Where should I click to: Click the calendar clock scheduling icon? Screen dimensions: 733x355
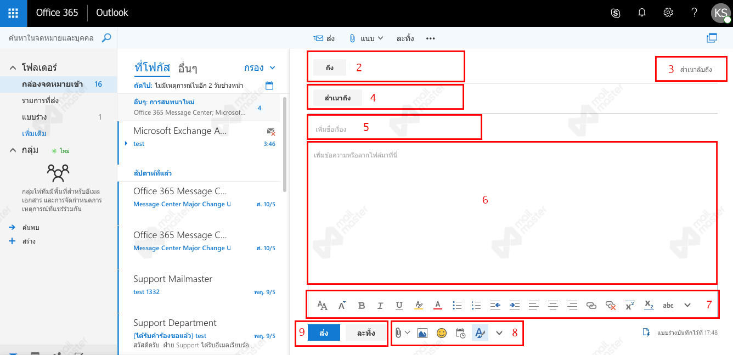(461, 333)
